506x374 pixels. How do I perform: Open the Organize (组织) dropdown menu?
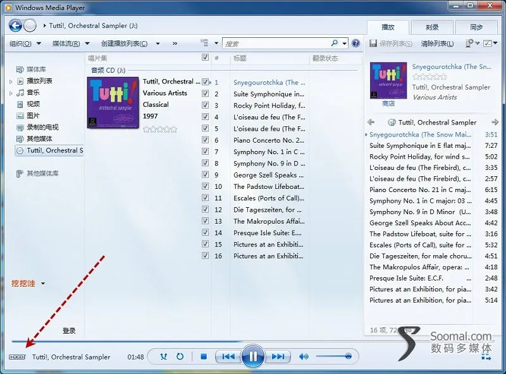coord(25,44)
